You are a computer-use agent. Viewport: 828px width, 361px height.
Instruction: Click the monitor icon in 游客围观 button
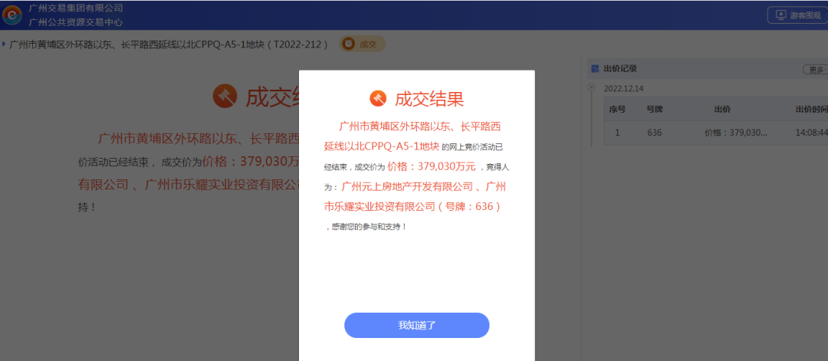point(781,15)
